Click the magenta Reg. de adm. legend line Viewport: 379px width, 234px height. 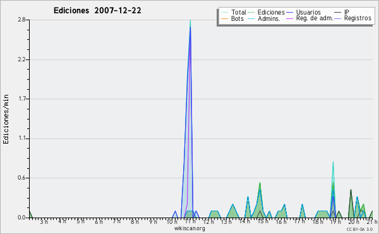[x=289, y=18]
